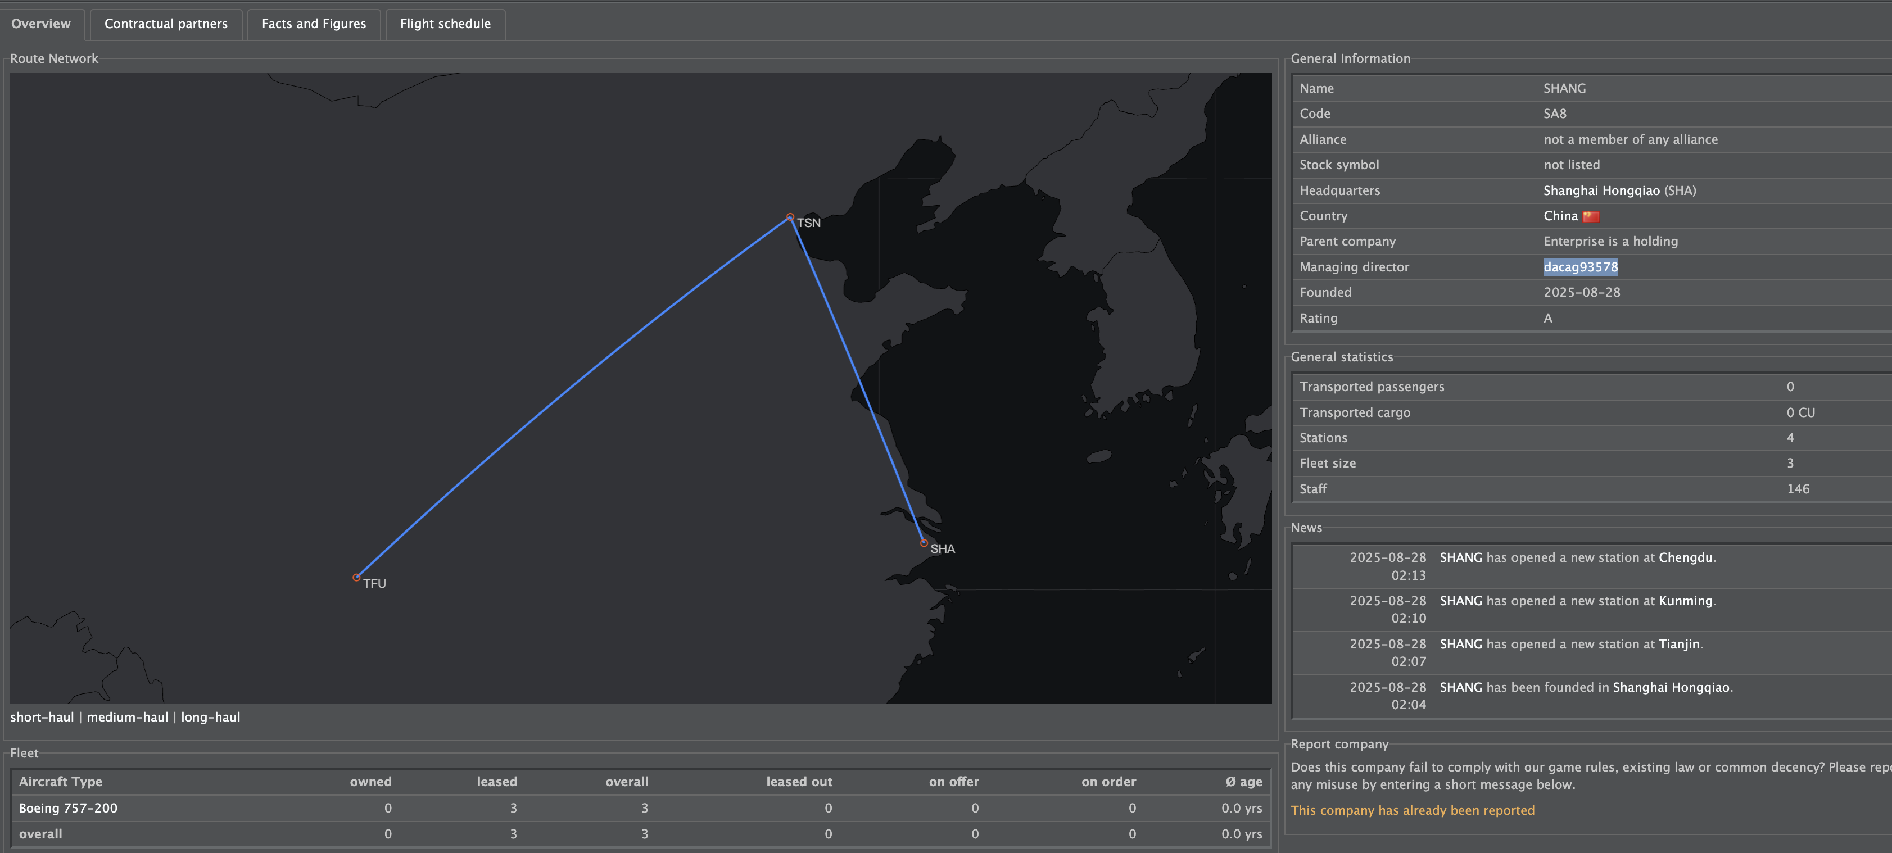Click the China flag icon
The width and height of the screenshot is (1892, 853).
(1591, 216)
